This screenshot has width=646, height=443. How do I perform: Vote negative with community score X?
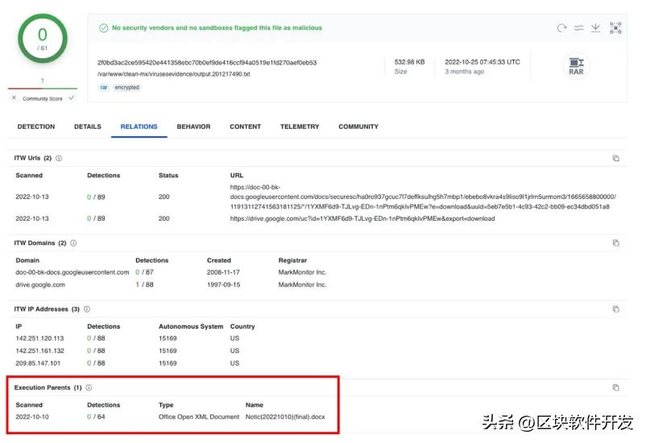click(14, 98)
